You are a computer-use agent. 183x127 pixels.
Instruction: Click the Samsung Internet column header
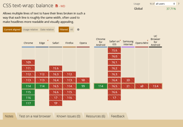click(x=128, y=43)
